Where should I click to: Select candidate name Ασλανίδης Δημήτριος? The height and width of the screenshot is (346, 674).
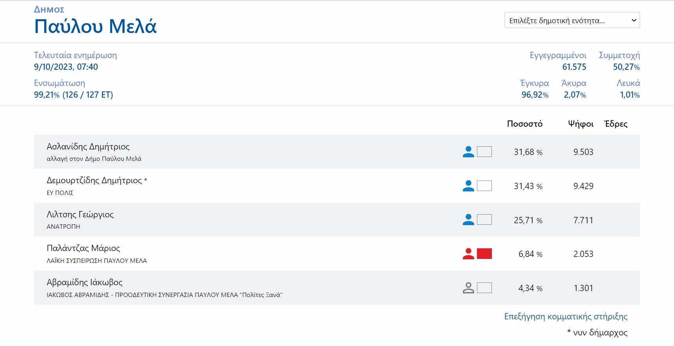click(x=88, y=147)
